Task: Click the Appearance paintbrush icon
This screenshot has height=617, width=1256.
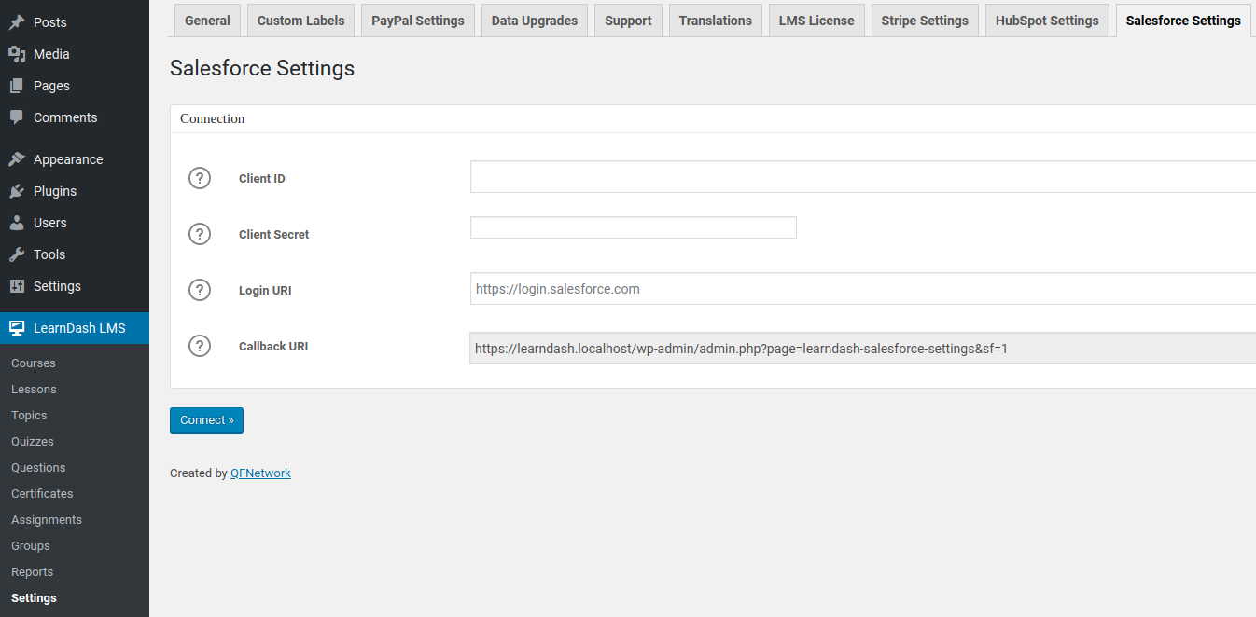Action: click(17, 159)
